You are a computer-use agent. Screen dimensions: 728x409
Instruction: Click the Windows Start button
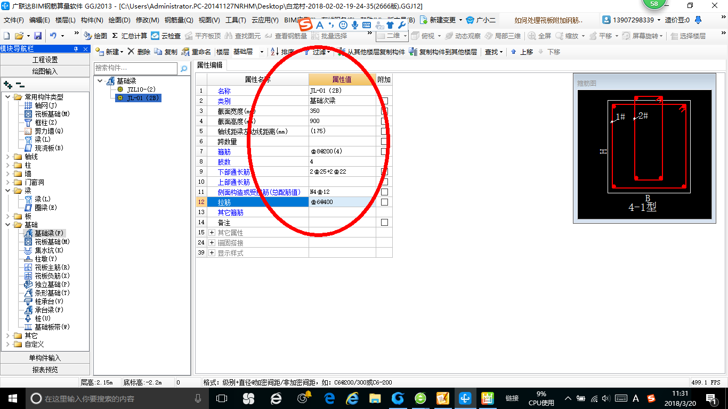click(12, 398)
